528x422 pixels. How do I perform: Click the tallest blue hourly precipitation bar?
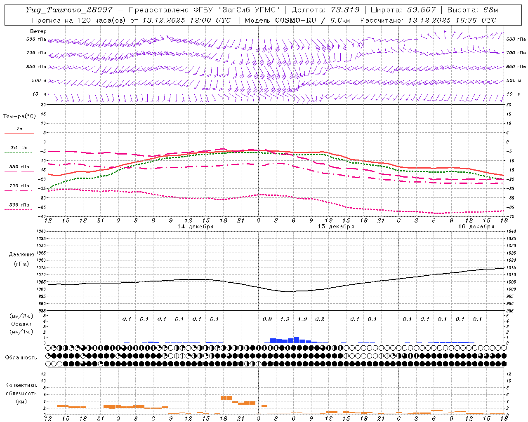point(296,340)
